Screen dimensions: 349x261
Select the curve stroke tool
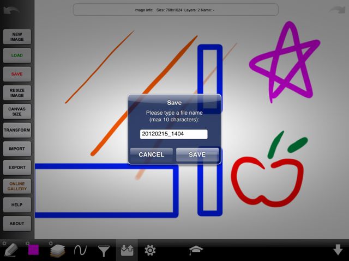click(x=80, y=250)
